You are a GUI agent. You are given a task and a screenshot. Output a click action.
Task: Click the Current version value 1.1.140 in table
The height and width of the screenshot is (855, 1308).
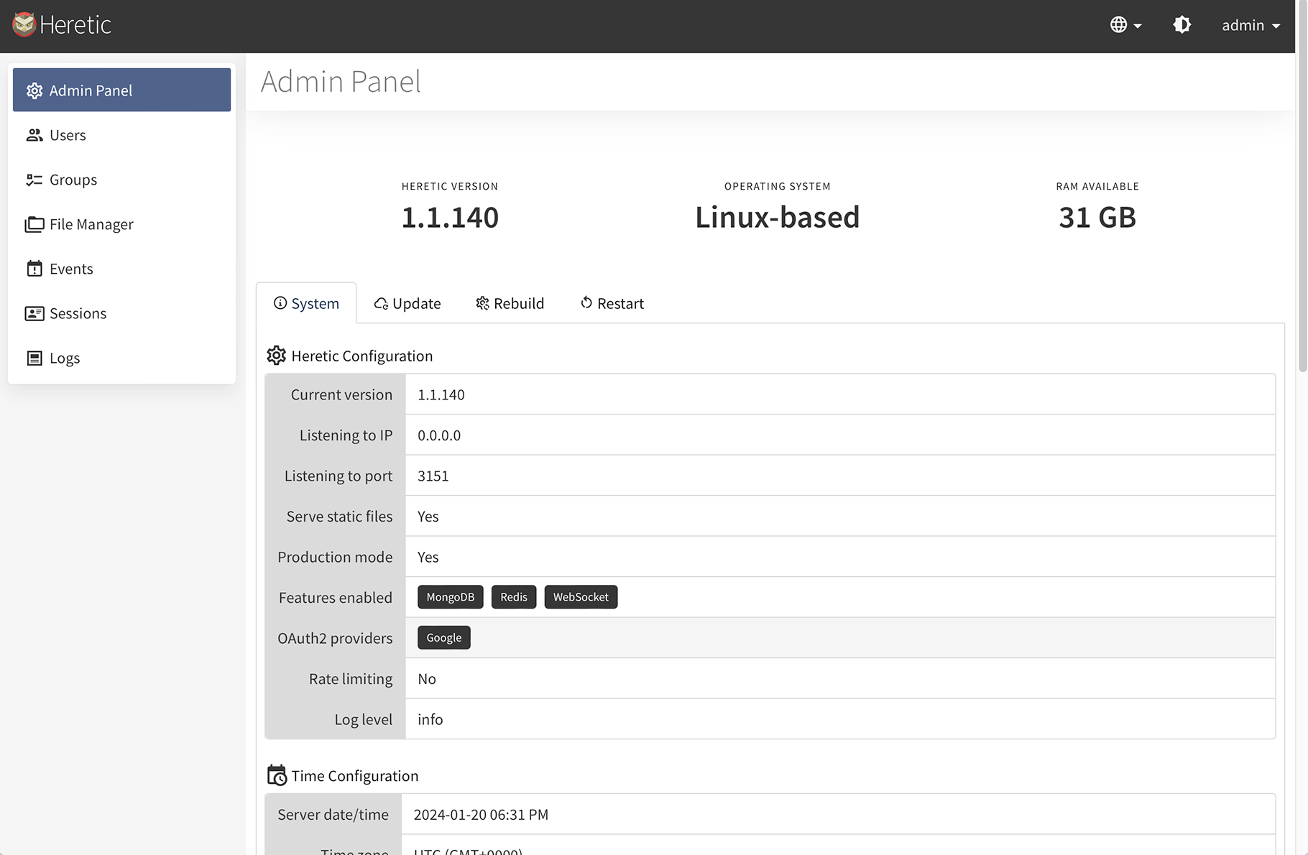[x=441, y=394]
